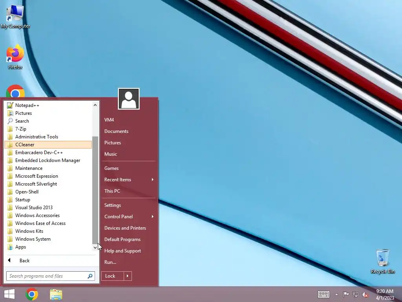This screenshot has width=402, height=302.
Task: Open the network tray icon
Action: (x=356, y=294)
